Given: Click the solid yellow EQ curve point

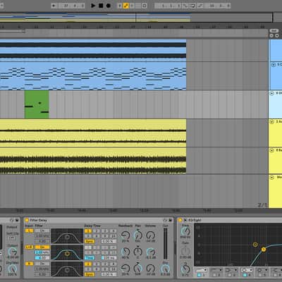Looking at the screenshot, I should tap(264, 250).
